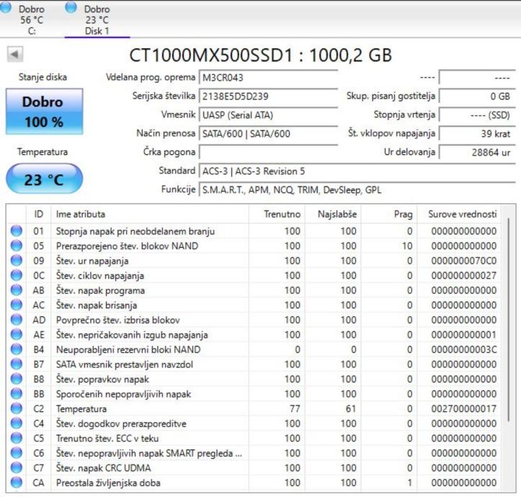Select row Štev. napak programa
Image resolution: width=521 pixels, height=497 pixels.
point(254,290)
